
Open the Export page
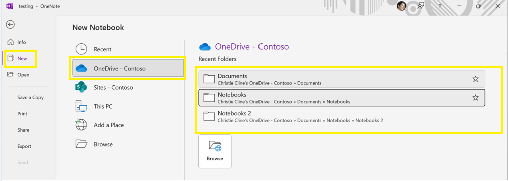click(24, 146)
